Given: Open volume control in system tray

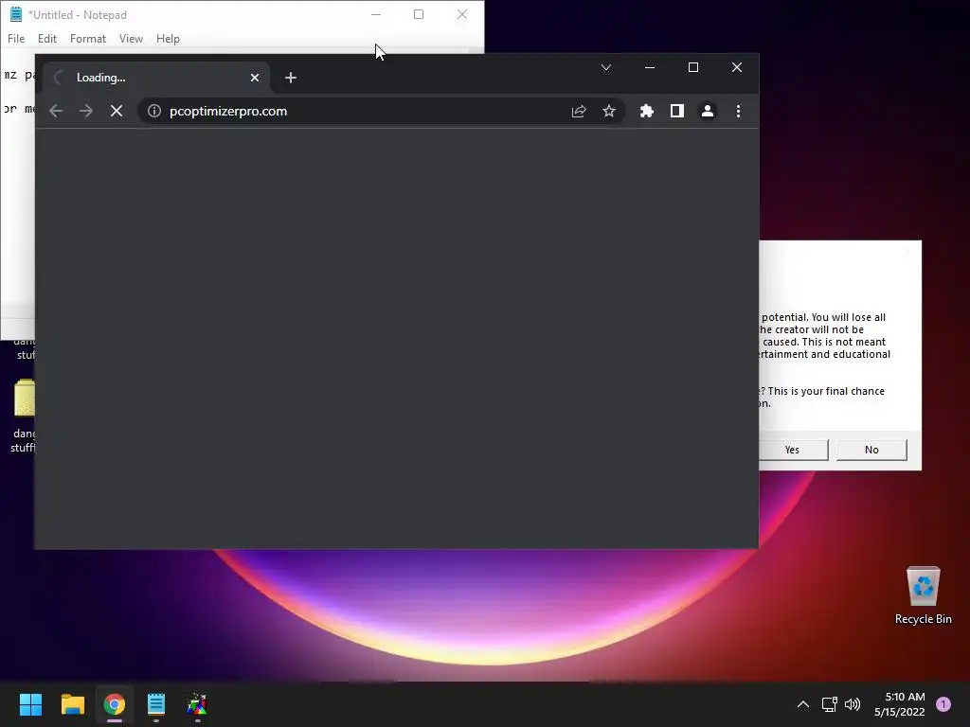Looking at the screenshot, I should click(x=853, y=704).
